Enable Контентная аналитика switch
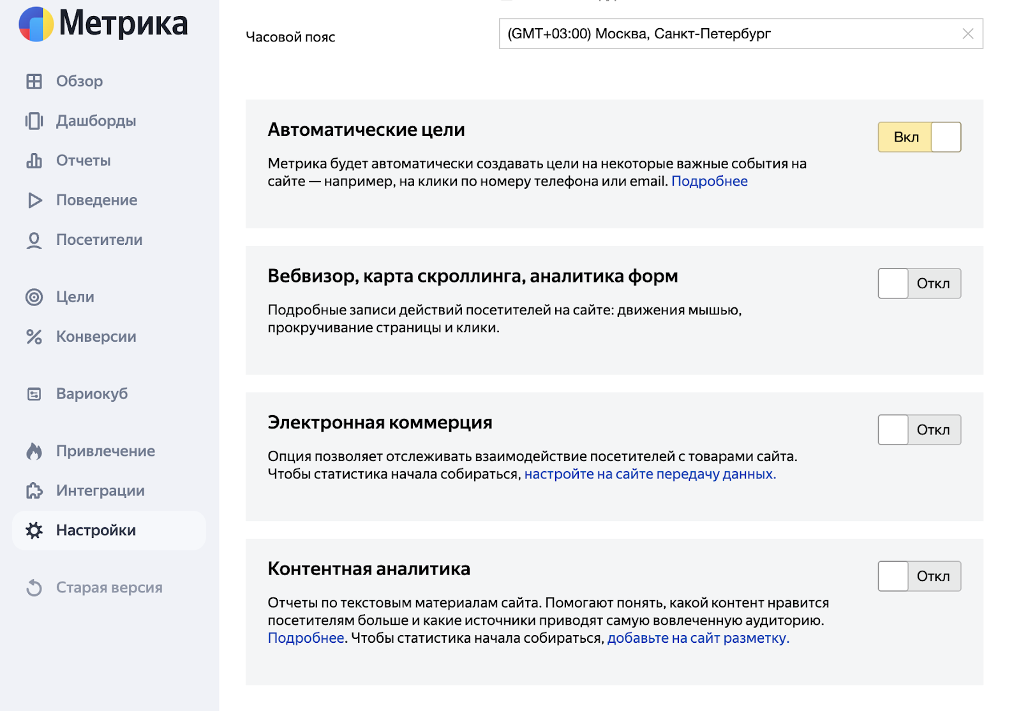Screen dimensions: 1021x711 920,576
